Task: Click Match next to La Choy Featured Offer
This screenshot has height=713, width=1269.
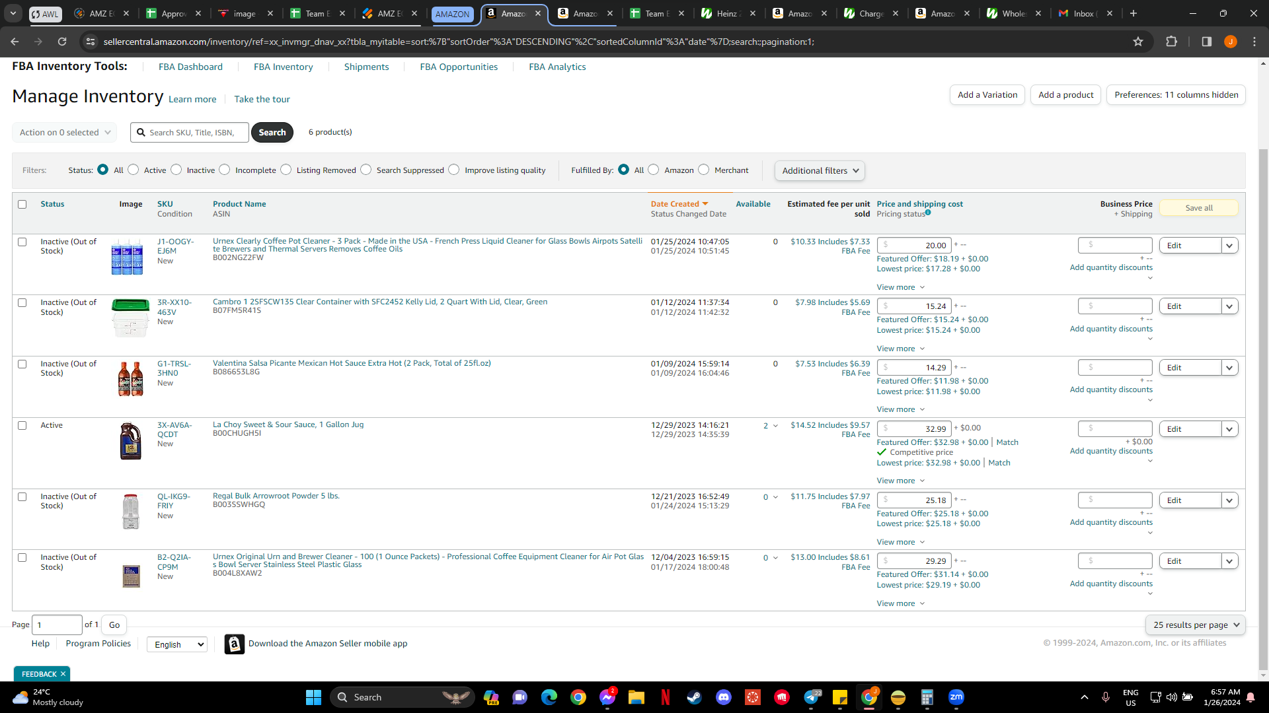Action: pyautogui.click(x=1007, y=442)
